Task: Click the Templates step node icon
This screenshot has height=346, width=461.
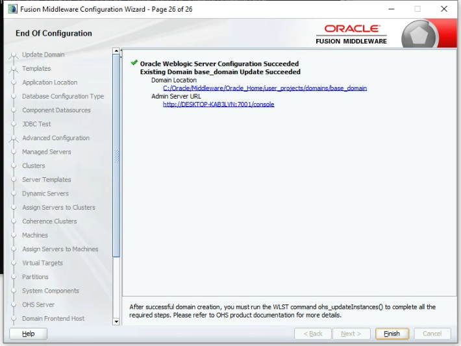Action: (x=13, y=69)
